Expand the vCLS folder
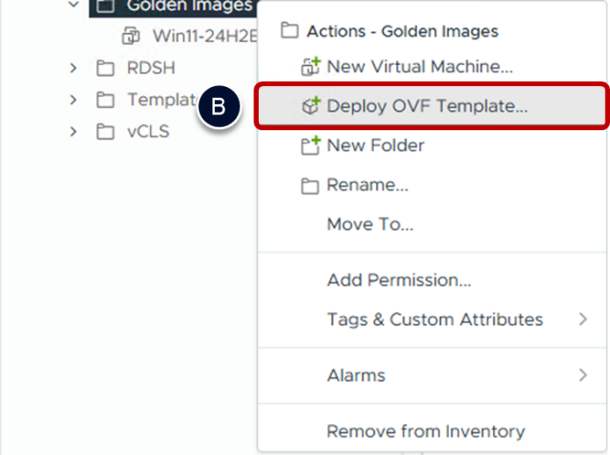 (73, 132)
